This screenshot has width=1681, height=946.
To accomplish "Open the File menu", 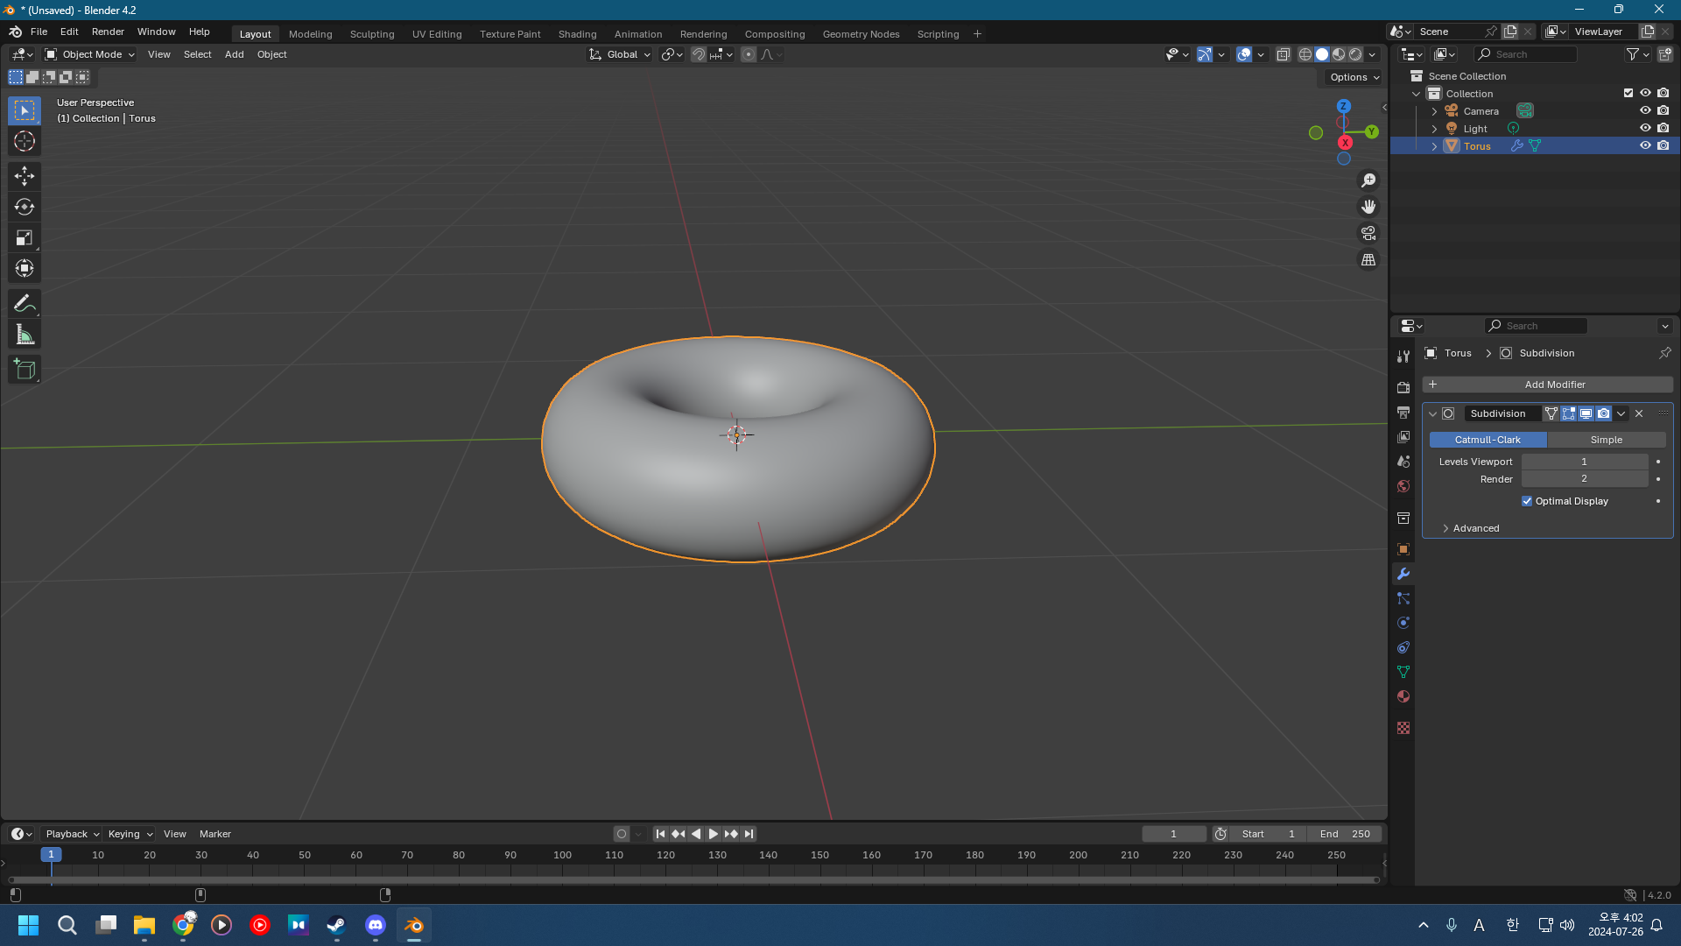I will click(39, 32).
